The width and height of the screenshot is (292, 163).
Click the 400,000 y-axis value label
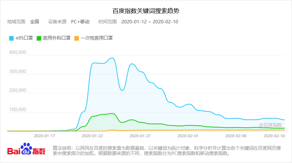pos(17,52)
